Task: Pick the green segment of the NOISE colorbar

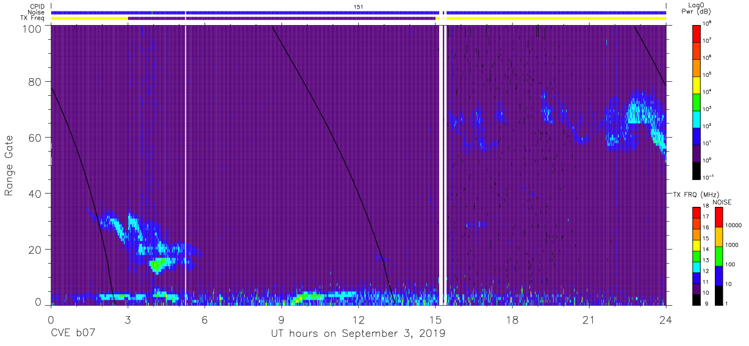Action: click(x=719, y=255)
